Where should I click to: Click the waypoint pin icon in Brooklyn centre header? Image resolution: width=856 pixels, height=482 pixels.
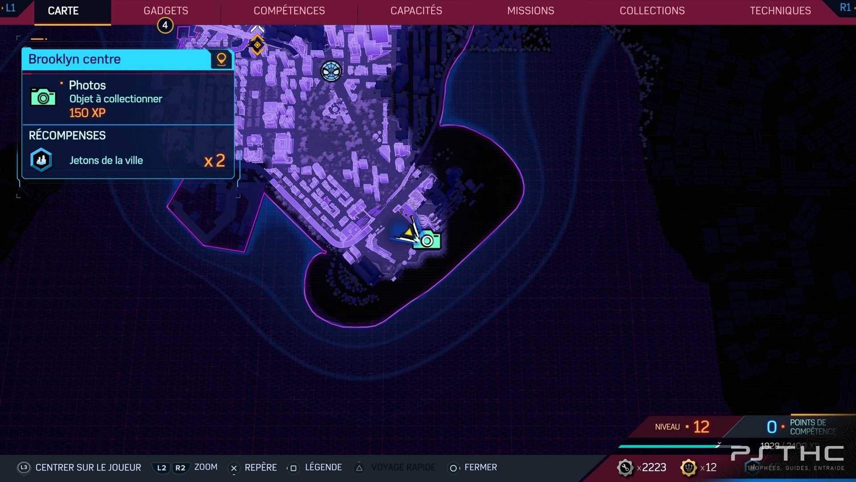[221, 59]
